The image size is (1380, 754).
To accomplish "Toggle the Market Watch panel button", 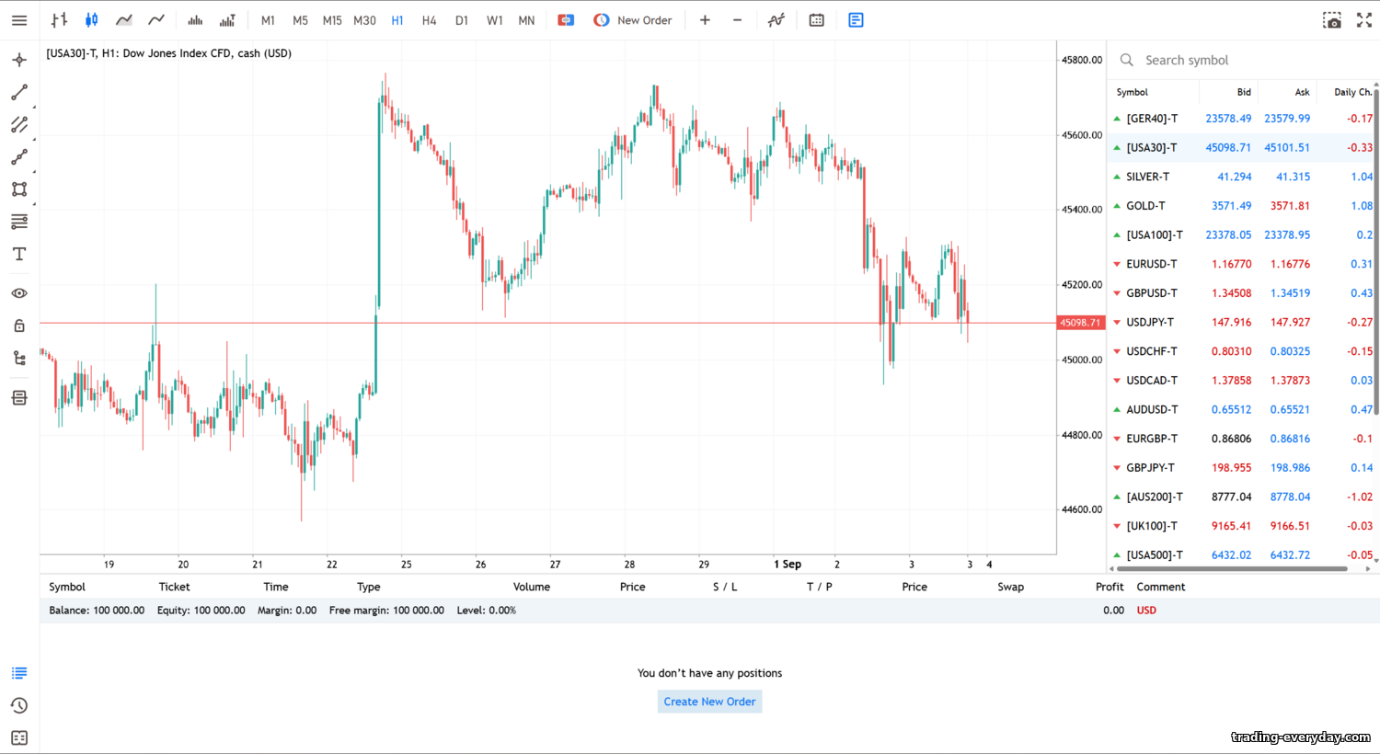I will click(x=856, y=20).
